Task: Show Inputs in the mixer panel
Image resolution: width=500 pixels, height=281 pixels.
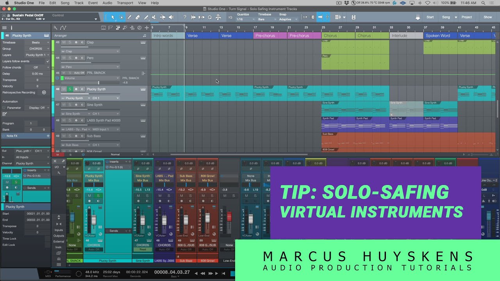Action: (x=59, y=230)
